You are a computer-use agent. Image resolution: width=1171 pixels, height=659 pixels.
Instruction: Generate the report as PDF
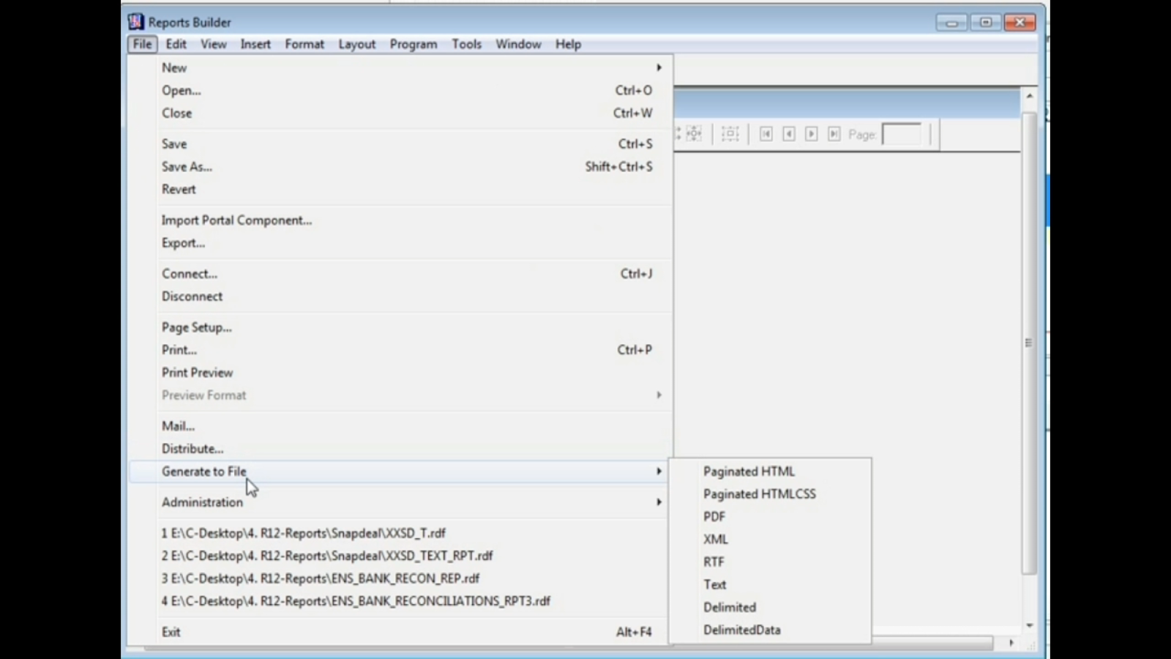tap(714, 516)
